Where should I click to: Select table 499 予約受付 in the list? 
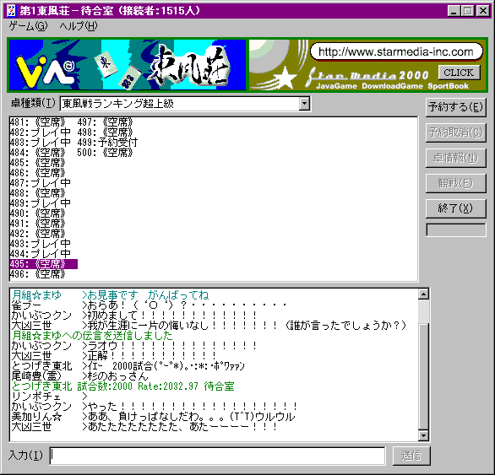click(107, 143)
